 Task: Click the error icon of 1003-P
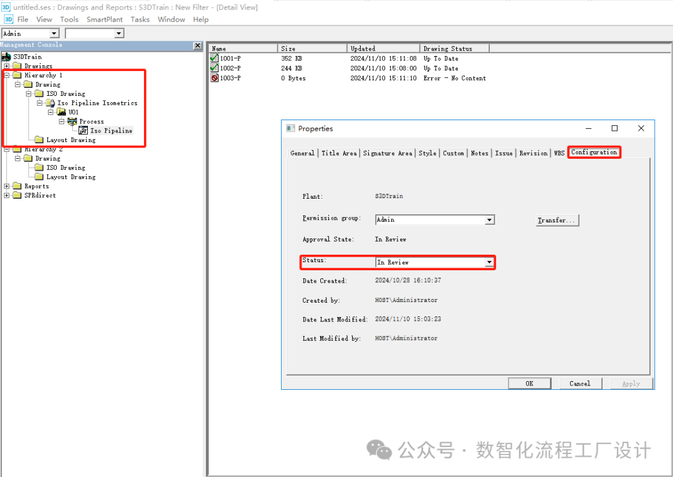[x=214, y=78]
